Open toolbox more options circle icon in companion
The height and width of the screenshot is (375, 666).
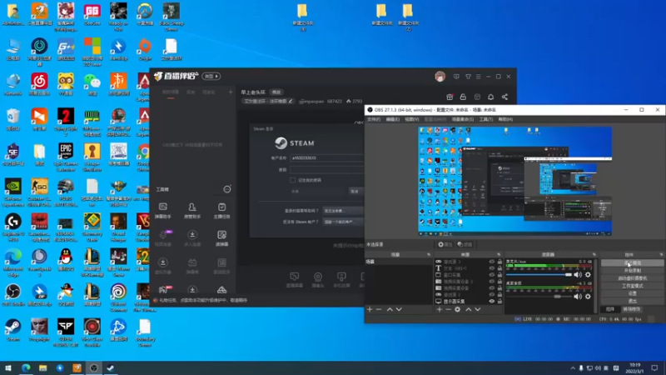[227, 189]
